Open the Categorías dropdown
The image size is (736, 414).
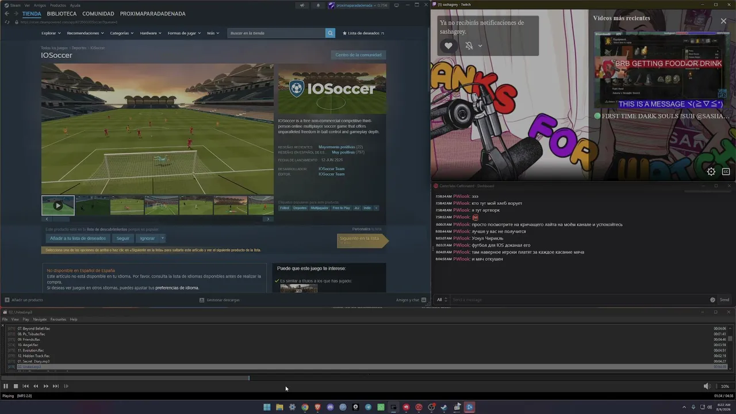[x=121, y=33]
